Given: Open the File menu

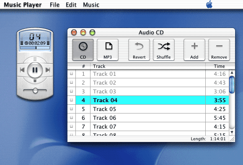Looking at the screenshot, I should [54, 5].
